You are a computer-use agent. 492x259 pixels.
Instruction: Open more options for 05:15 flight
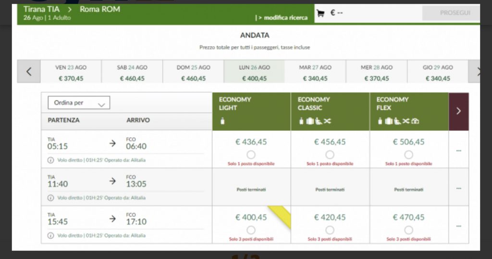click(459, 151)
